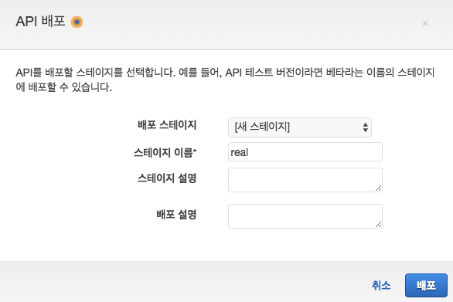The width and height of the screenshot is (453, 302).
Task: Click the instructional paragraph about choosing a stage
Action: click(225, 80)
